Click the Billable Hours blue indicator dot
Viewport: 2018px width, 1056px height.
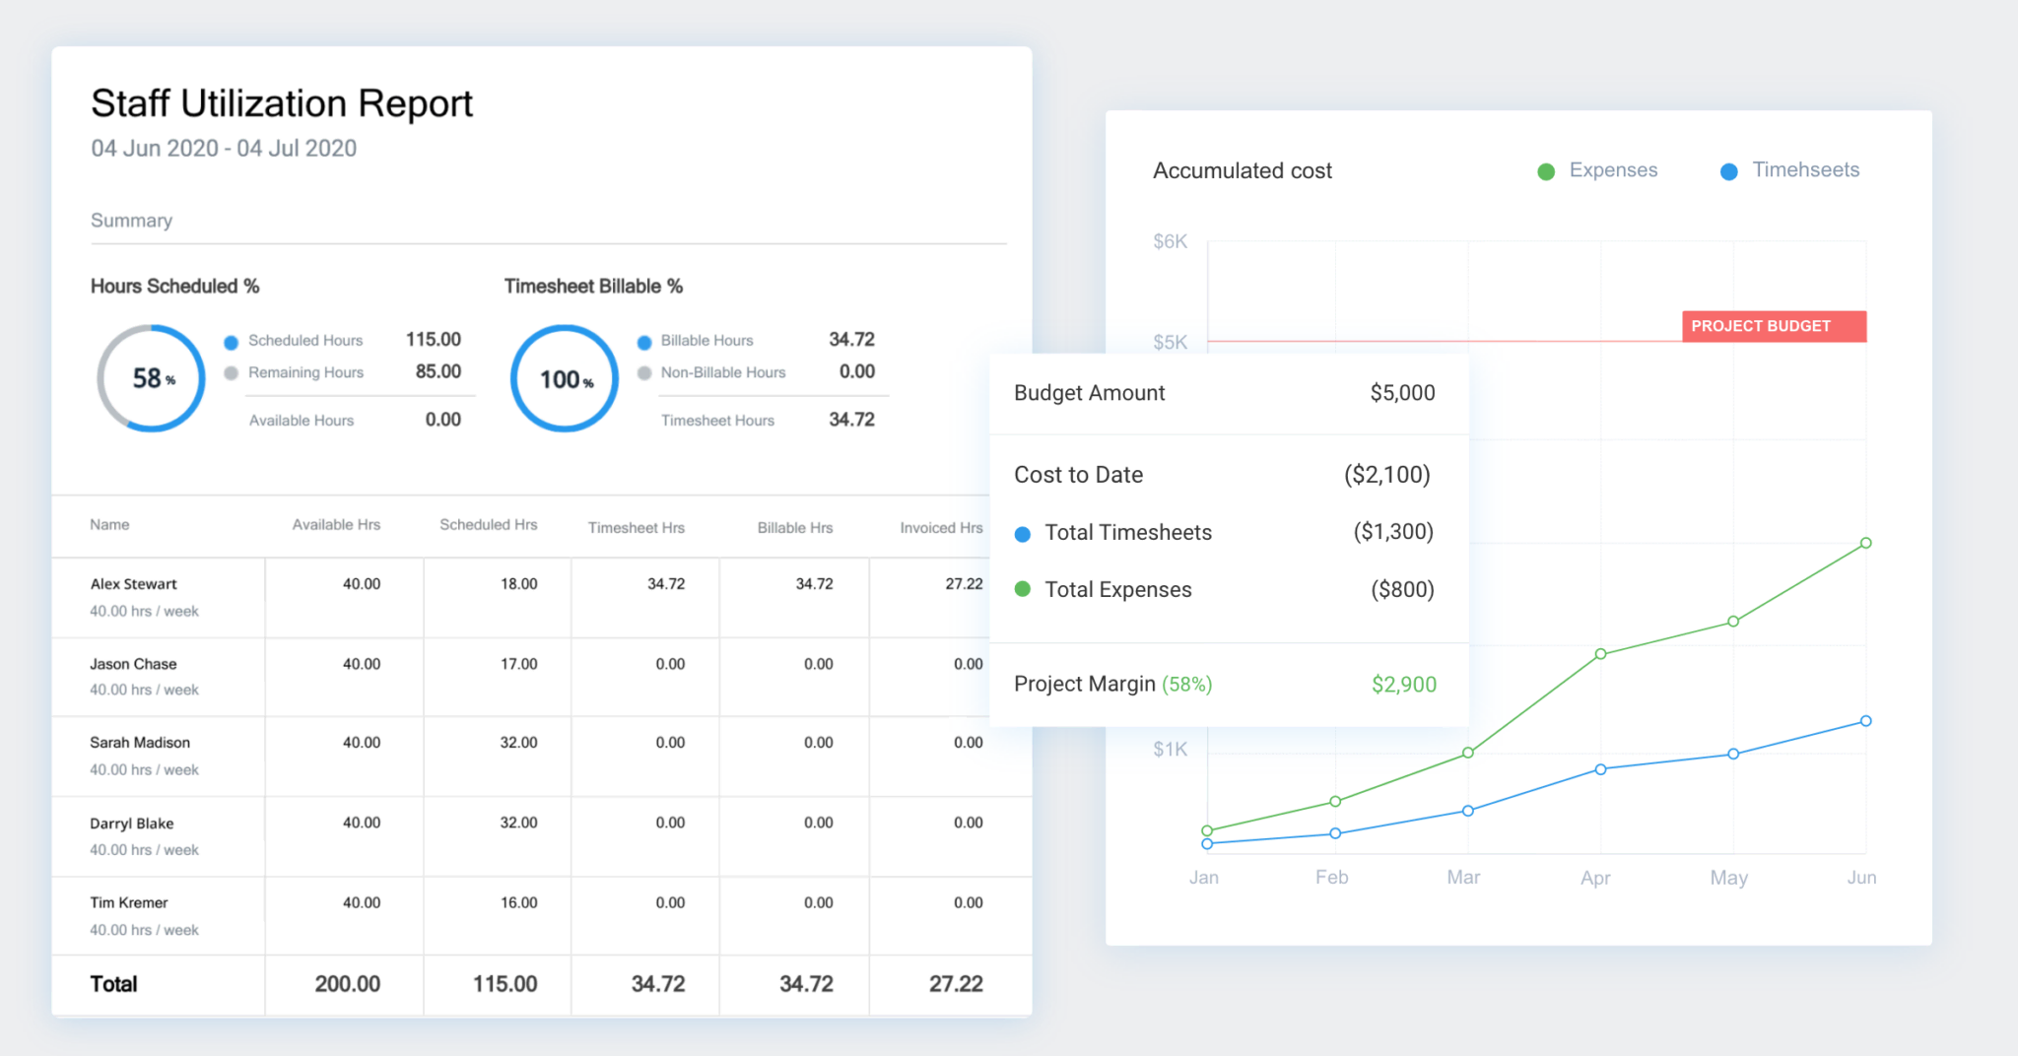[x=644, y=342]
